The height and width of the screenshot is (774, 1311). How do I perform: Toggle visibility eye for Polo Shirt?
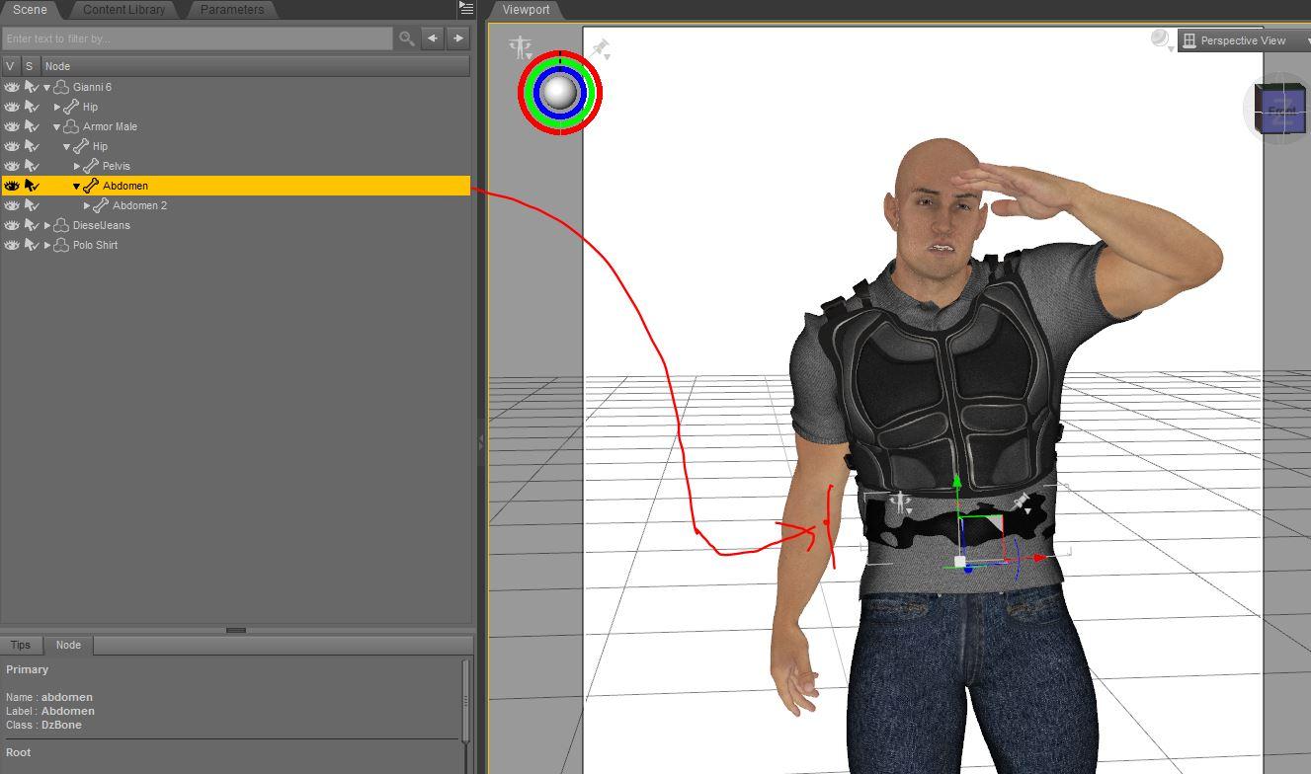pos(12,245)
